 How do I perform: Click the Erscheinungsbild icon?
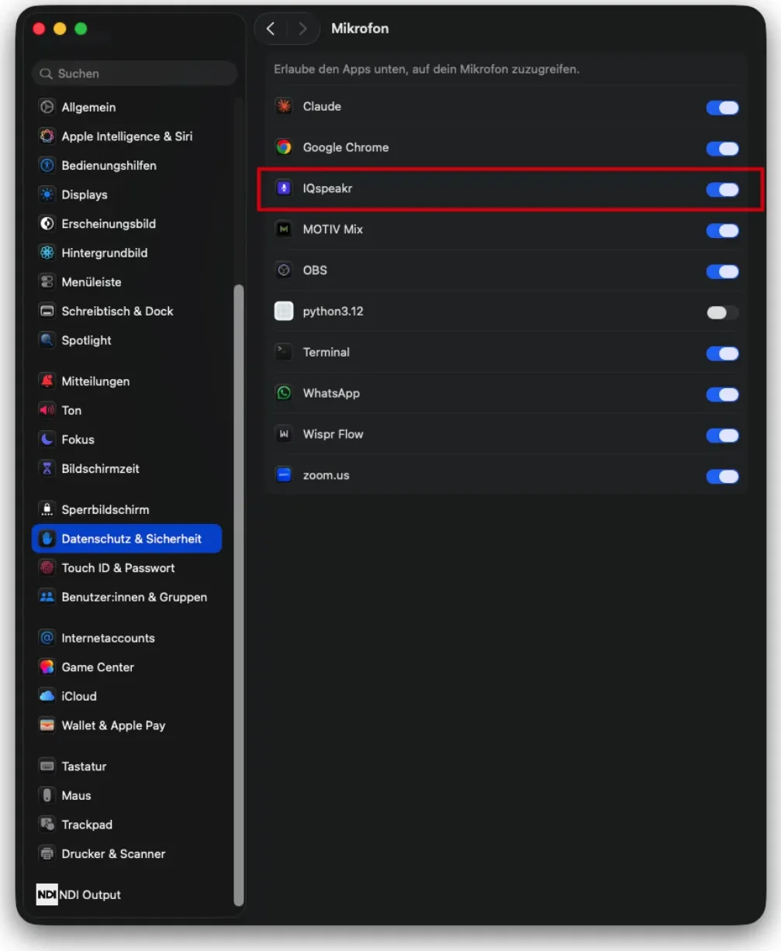click(x=47, y=223)
